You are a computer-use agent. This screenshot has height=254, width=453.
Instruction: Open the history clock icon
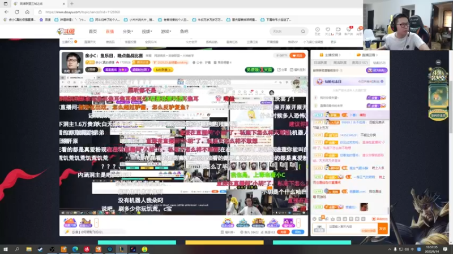(x=317, y=31)
